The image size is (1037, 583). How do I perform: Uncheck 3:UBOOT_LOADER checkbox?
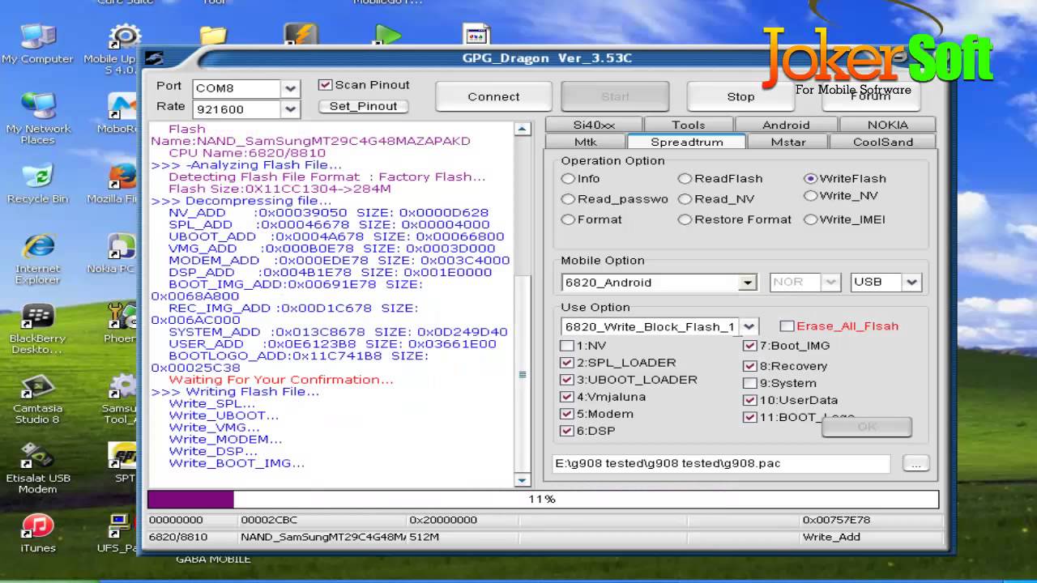[567, 380]
